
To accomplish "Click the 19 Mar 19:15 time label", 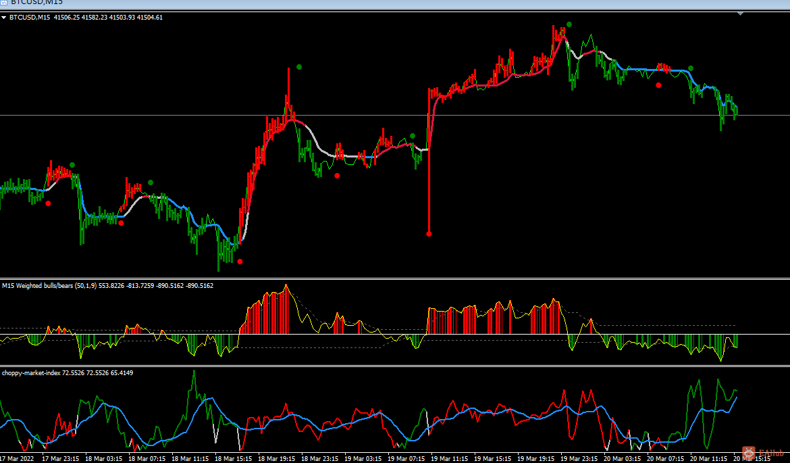I will 537,458.
